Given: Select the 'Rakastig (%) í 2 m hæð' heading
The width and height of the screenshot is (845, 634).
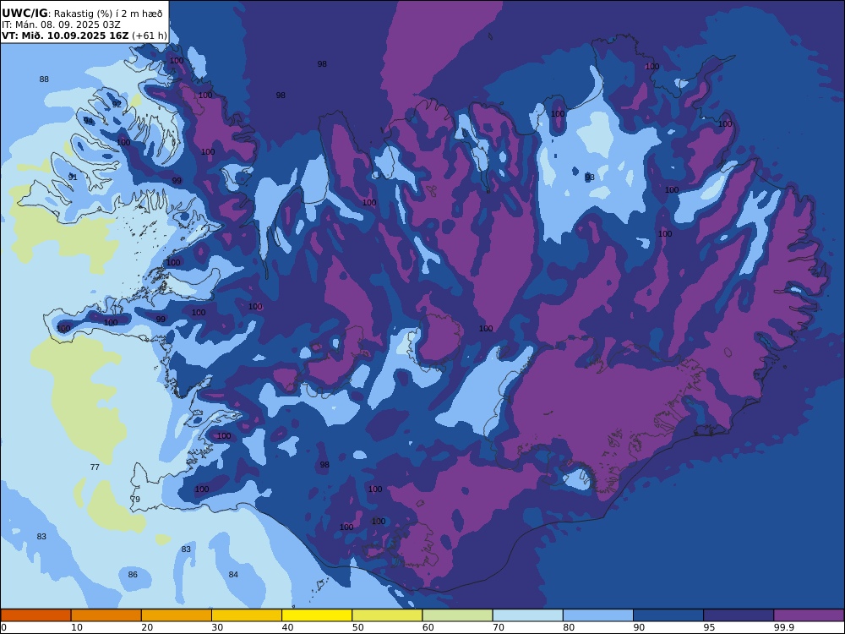Looking at the screenshot, I should tap(108, 14).
